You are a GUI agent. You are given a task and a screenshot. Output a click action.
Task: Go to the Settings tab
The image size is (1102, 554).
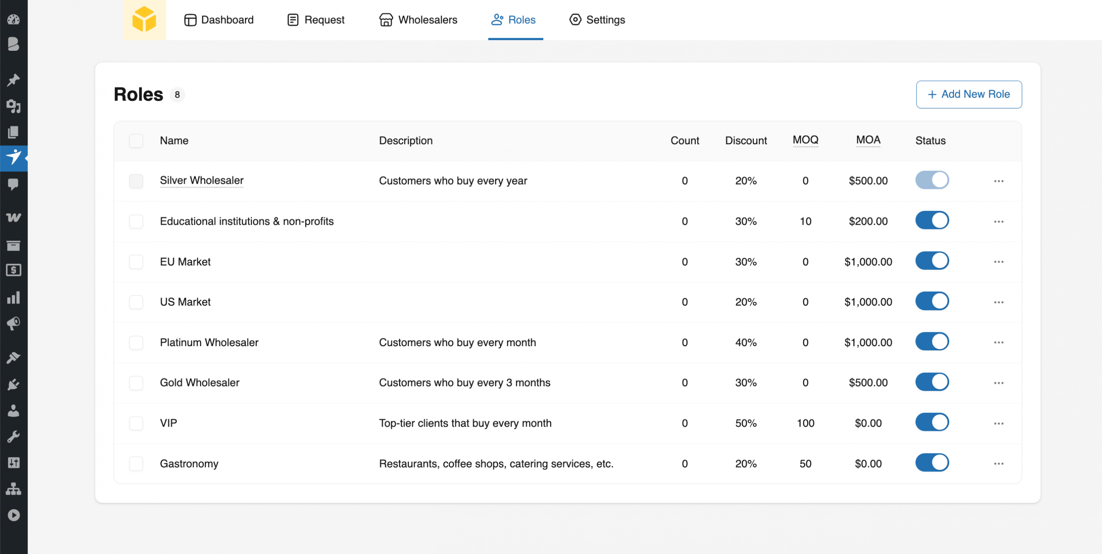point(597,20)
